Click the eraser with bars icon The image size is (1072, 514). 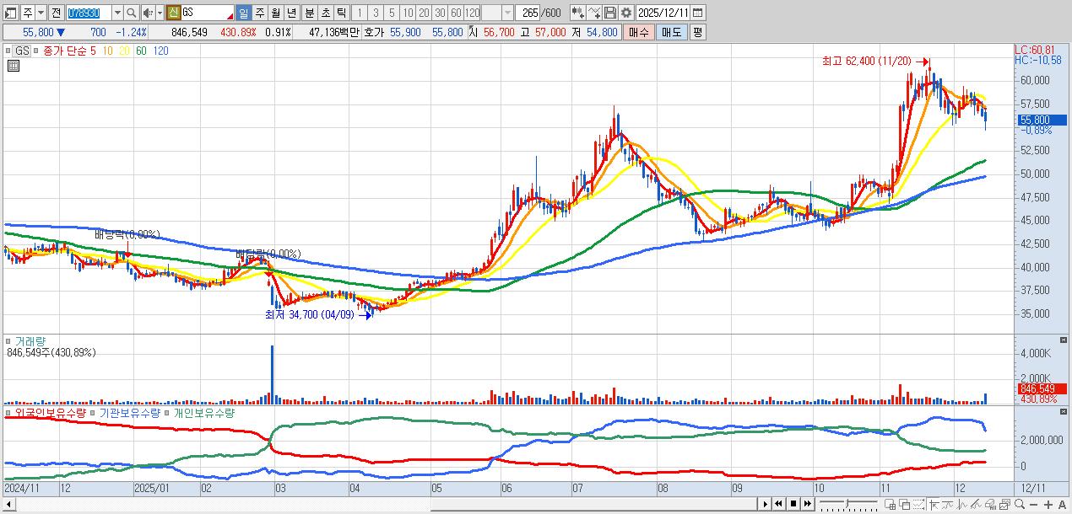991,504
